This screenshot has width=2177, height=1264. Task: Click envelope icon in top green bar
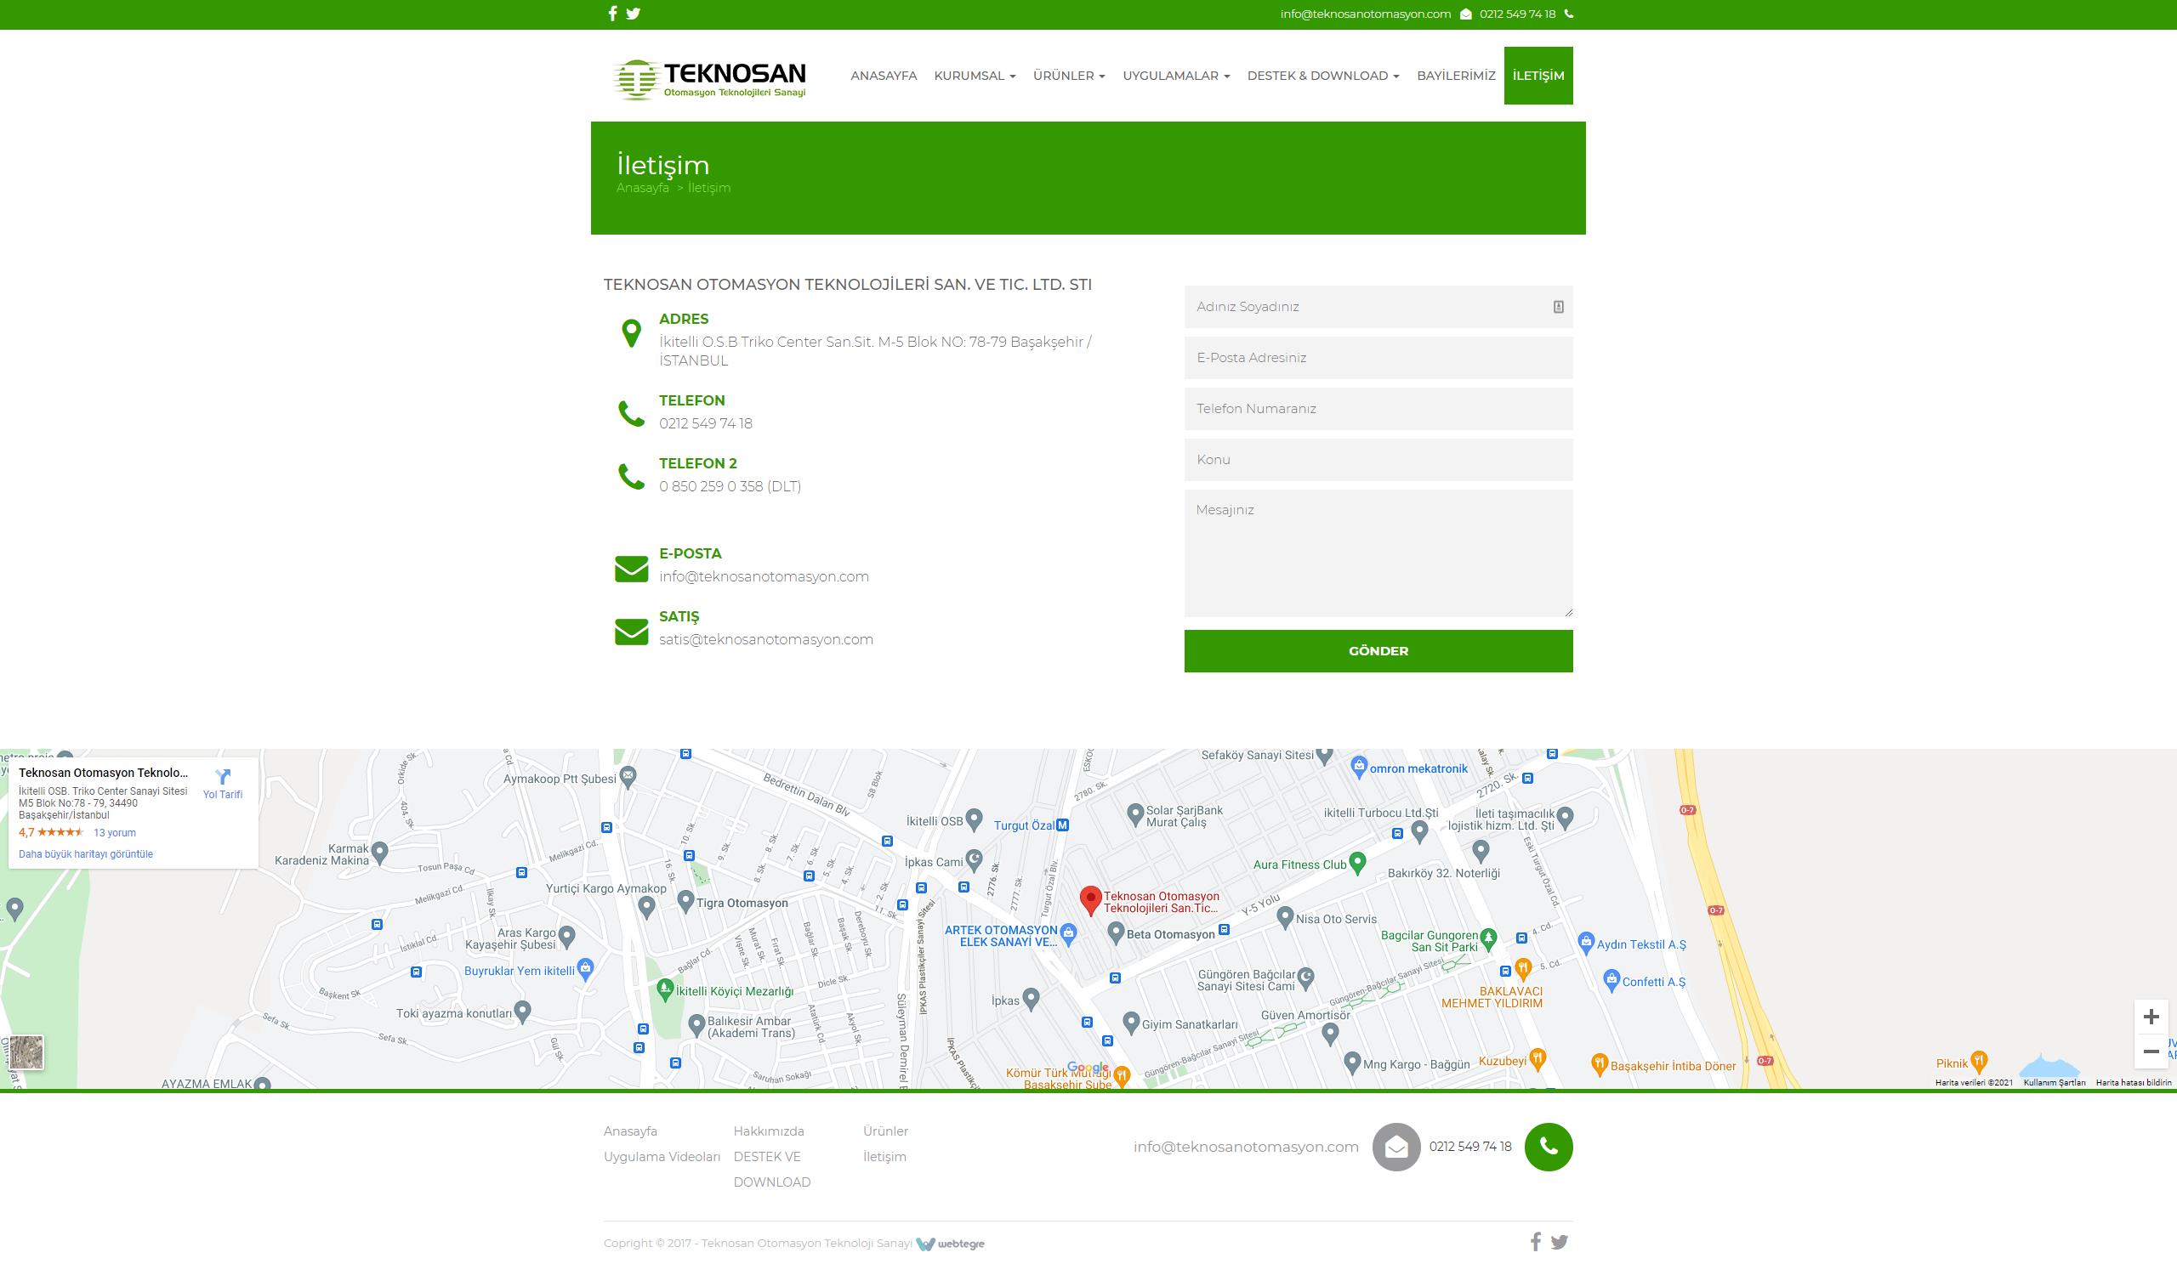click(x=1466, y=14)
